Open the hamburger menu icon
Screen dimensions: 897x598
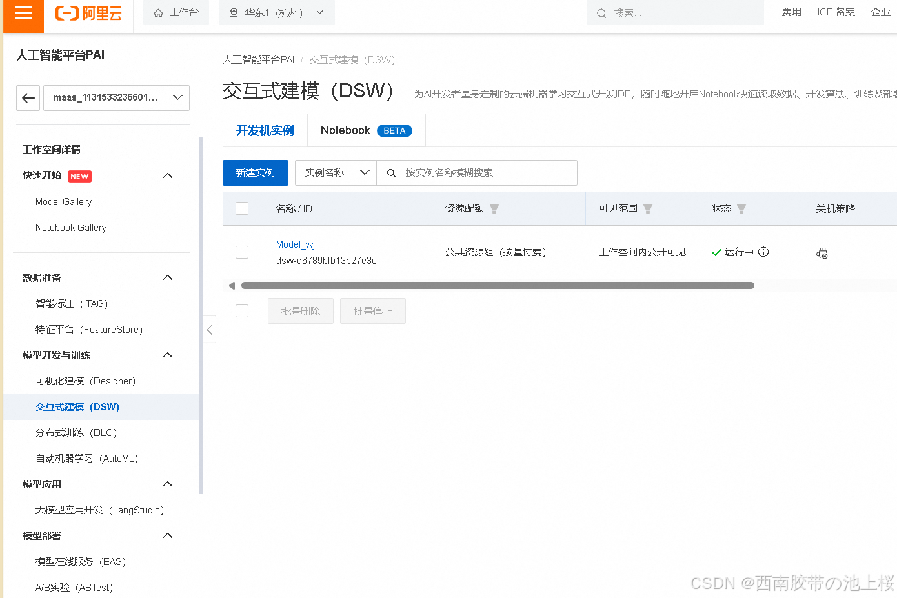click(23, 13)
